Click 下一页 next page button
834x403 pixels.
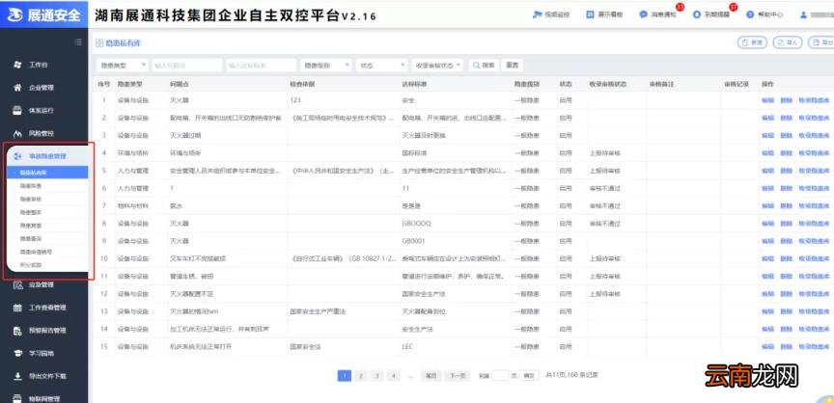(x=458, y=375)
